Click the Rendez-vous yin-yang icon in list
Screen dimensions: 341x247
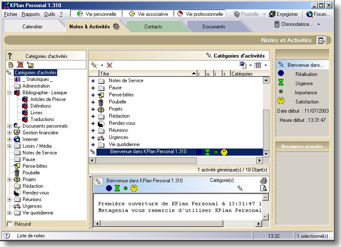click(101, 123)
